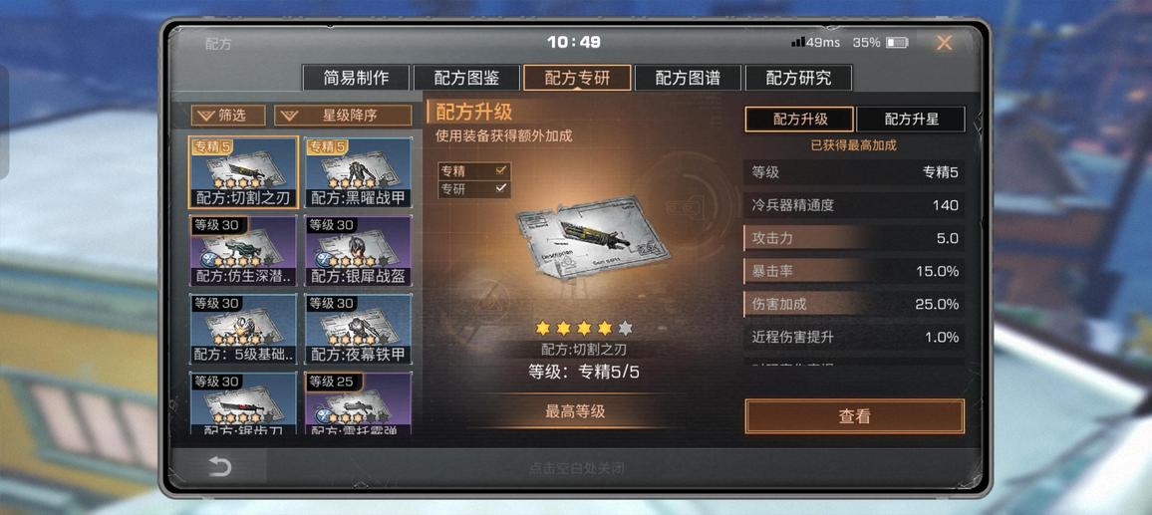This screenshot has width=1152, height=515.
Task: Switch to the 配方图鉴 tab
Action: point(466,78)
